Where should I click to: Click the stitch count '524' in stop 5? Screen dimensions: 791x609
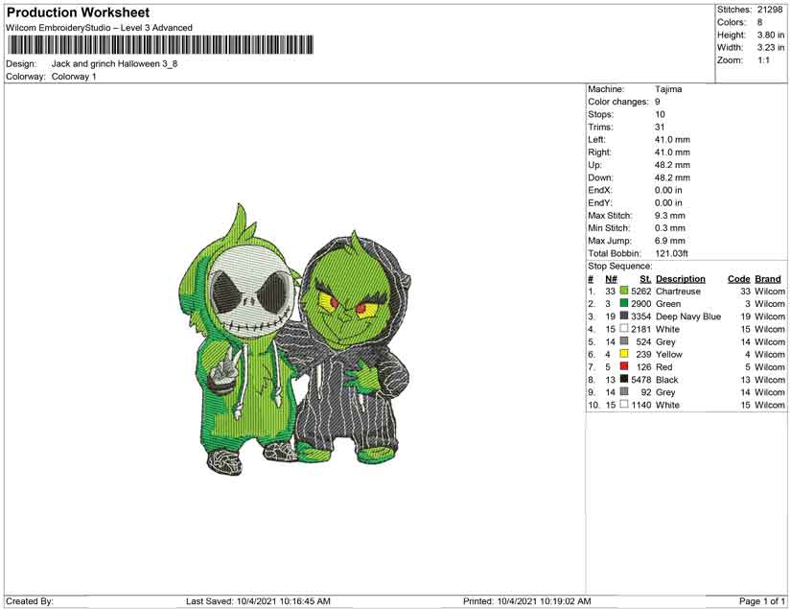point(643,341)
